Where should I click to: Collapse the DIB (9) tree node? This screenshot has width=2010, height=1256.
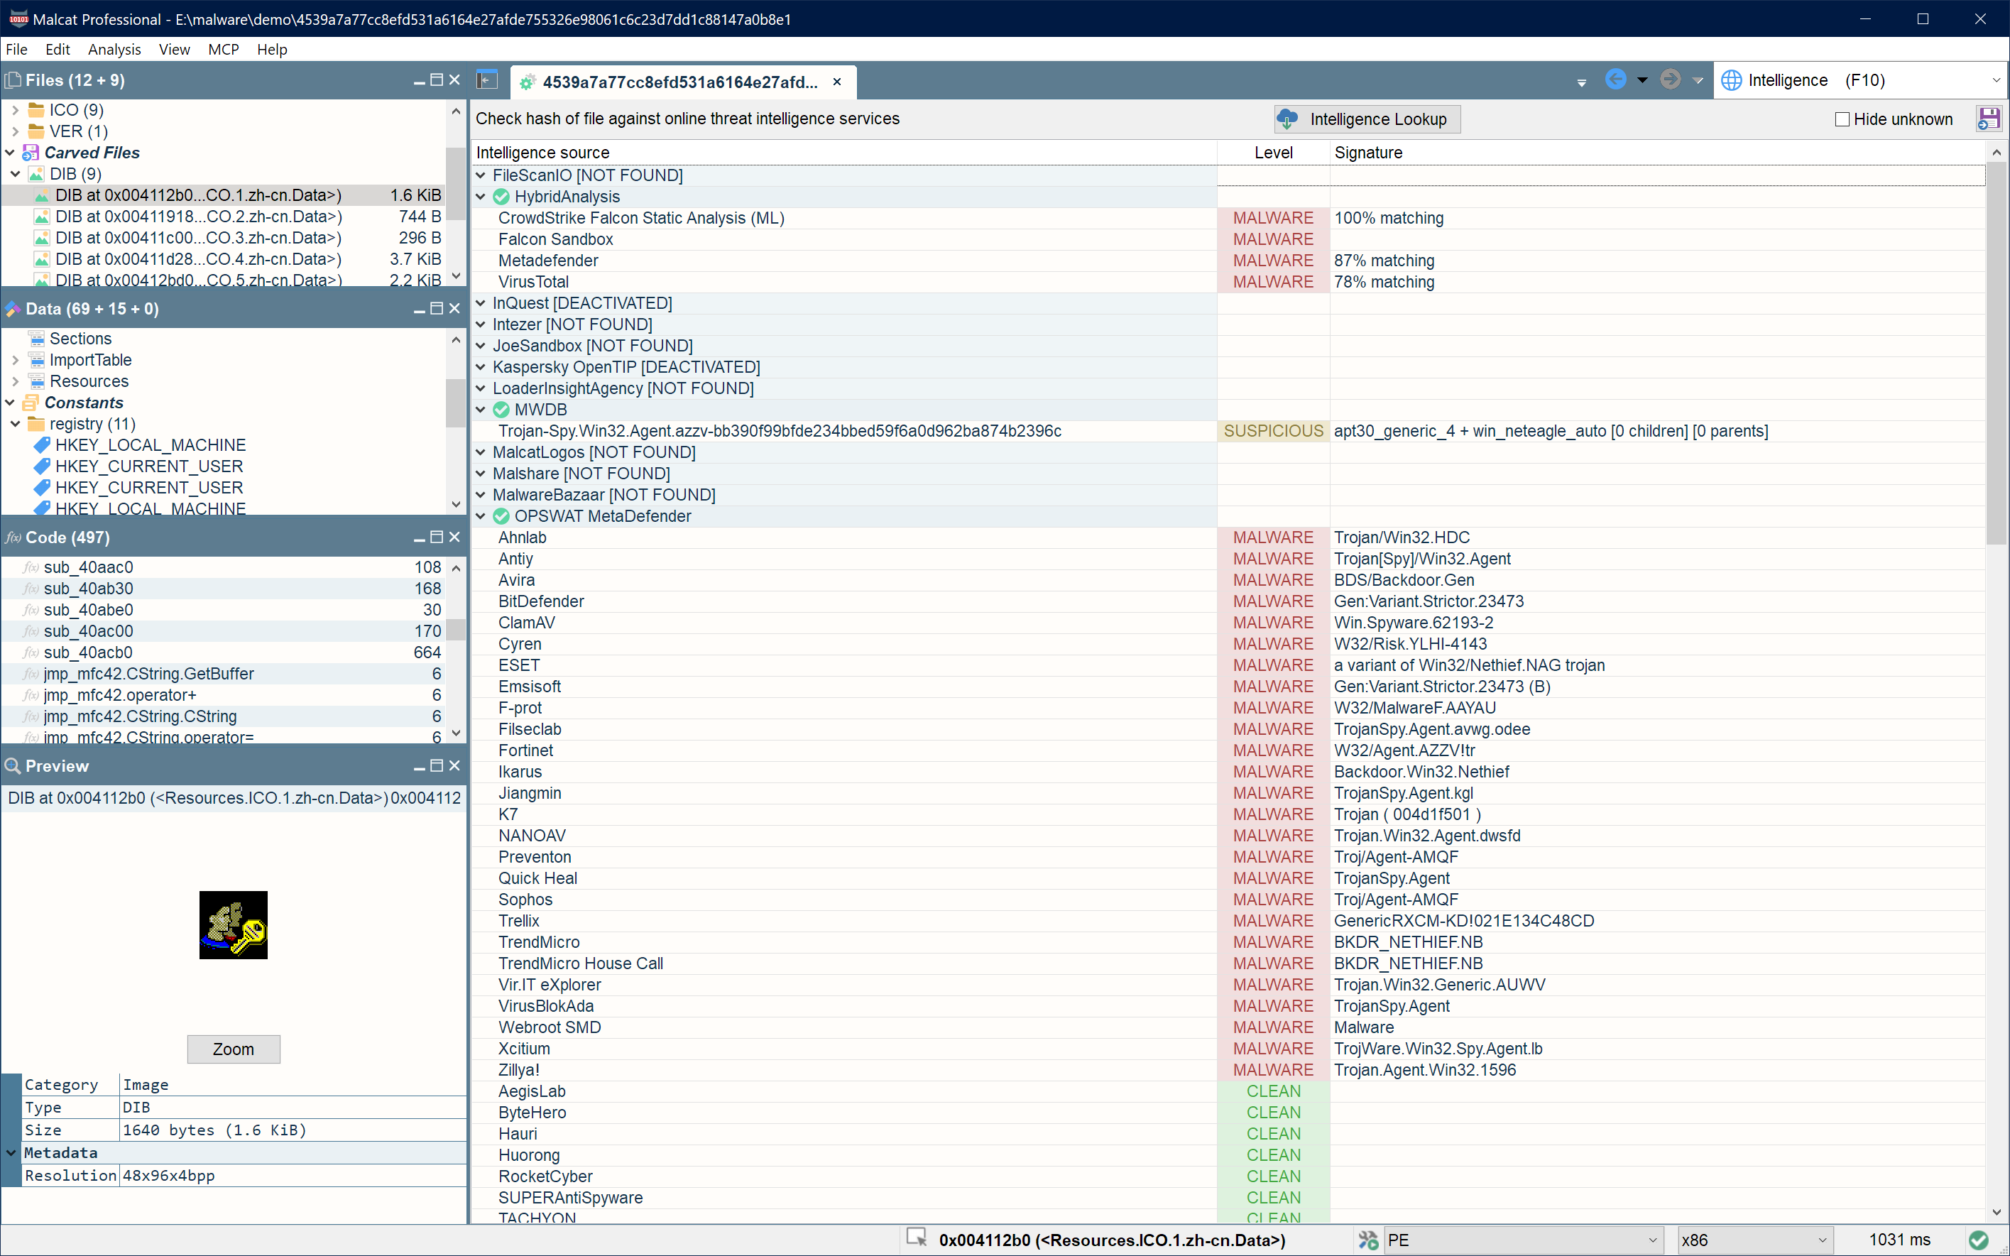pyautogui.click(x=15, y=175)
